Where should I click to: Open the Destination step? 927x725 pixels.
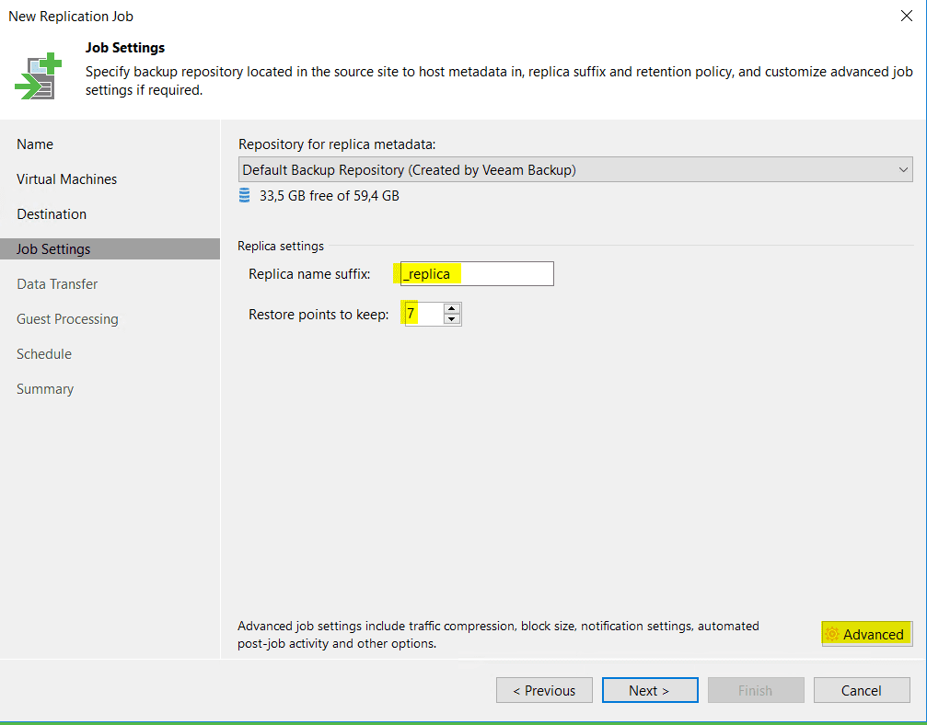pyautogui.click(x=52, y=213)
